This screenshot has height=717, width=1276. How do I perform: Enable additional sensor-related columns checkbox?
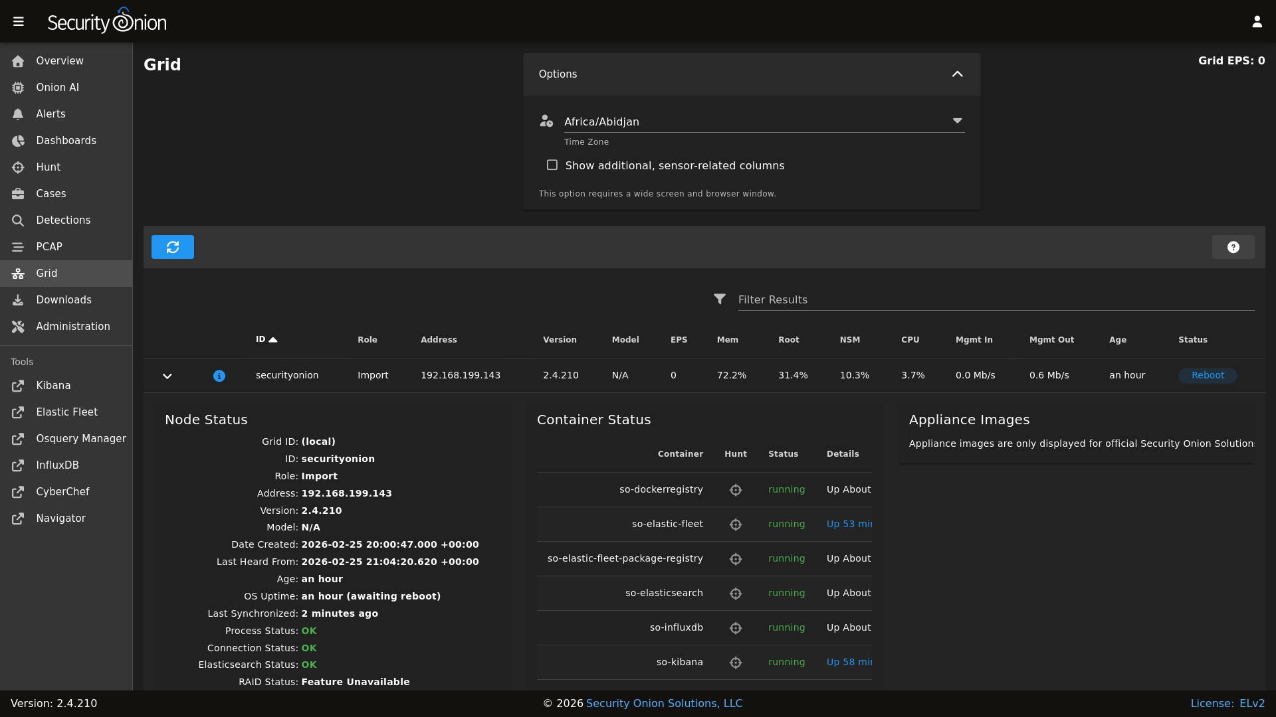click(552, 165)
